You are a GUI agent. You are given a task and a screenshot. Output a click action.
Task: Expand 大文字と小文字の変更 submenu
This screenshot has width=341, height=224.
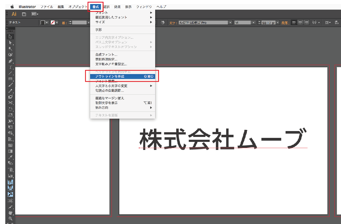(x=123, y=86)
